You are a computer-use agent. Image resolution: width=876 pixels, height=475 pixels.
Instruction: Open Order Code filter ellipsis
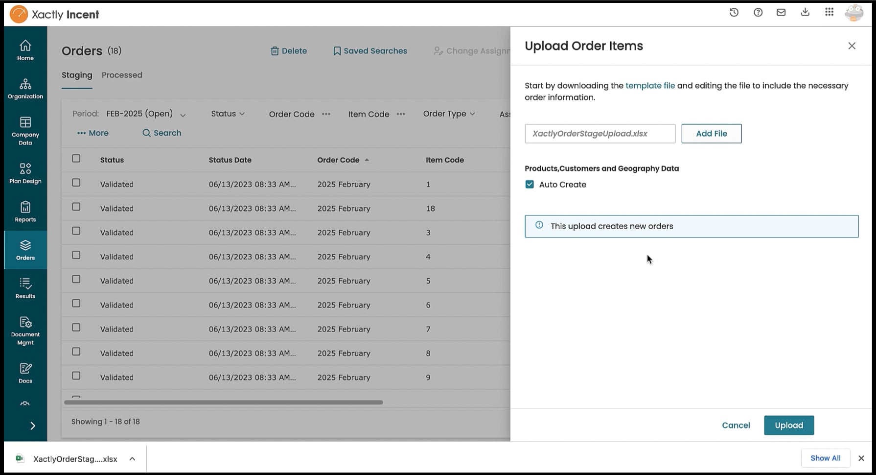[326, 114]
